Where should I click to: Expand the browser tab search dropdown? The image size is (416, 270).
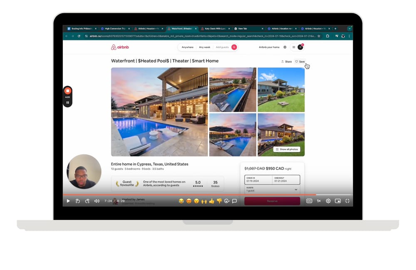point(349,29)
